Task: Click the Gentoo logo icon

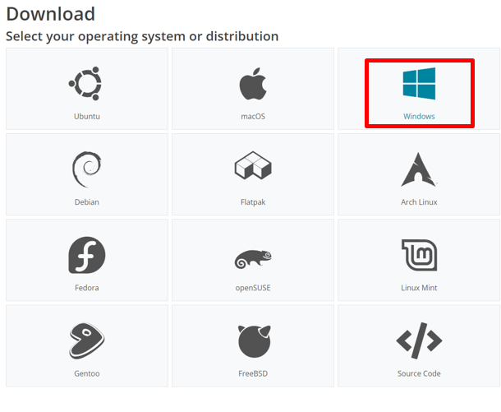Action: [x=86, y=340]
